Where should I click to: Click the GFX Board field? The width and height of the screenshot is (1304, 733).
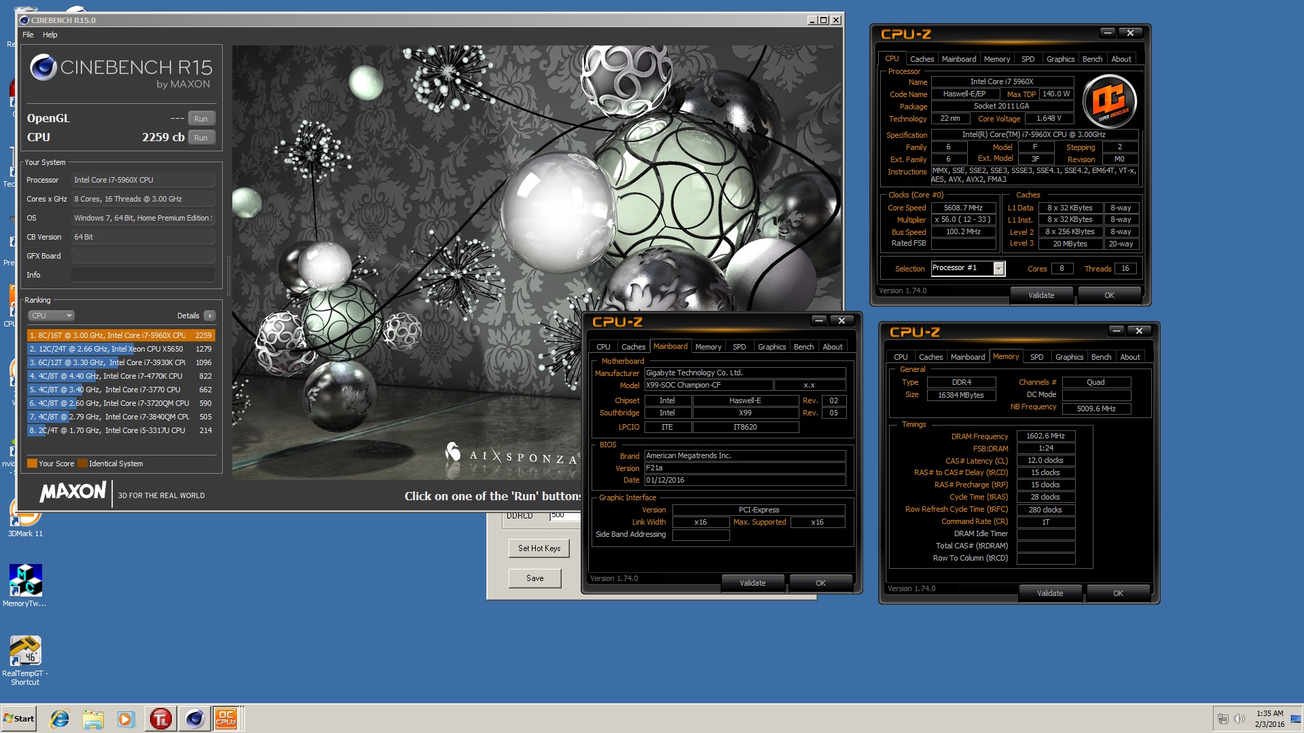coord(143,256)
